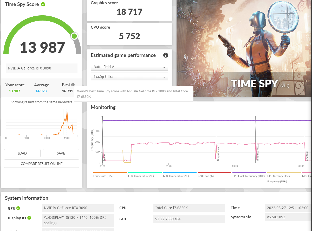Click the Graphics score value 18 717
The width and height of the screenshot is (312, 231).
129,12
